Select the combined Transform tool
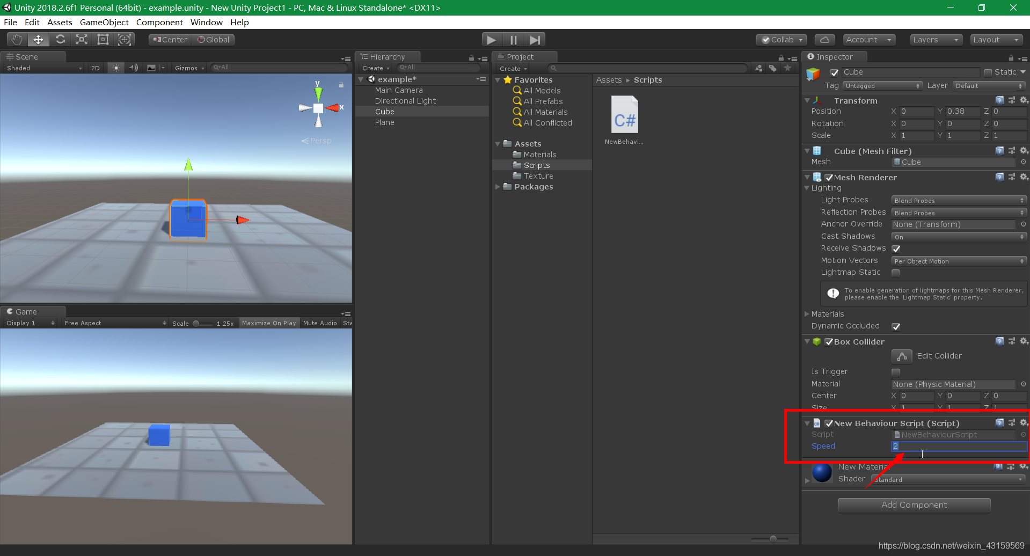 125,40
